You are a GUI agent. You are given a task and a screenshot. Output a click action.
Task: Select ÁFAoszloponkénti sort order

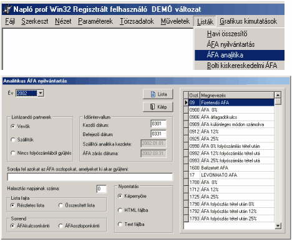(61, 226)
